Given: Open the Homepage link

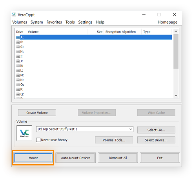Looking at the screenshot, I should coord(168,22).
